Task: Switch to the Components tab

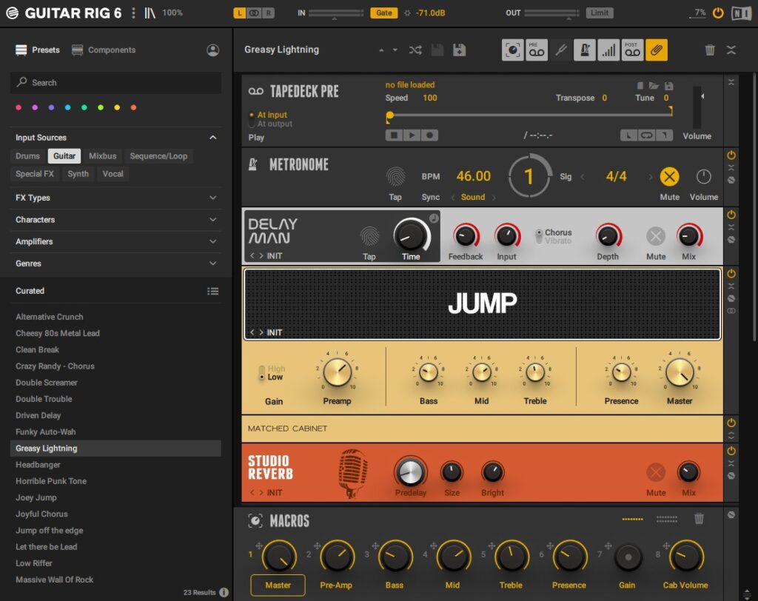Action: (x=104, y=50)
